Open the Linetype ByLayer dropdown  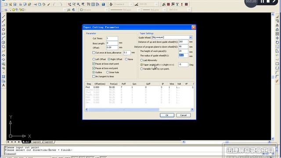[x=139, y=10]
